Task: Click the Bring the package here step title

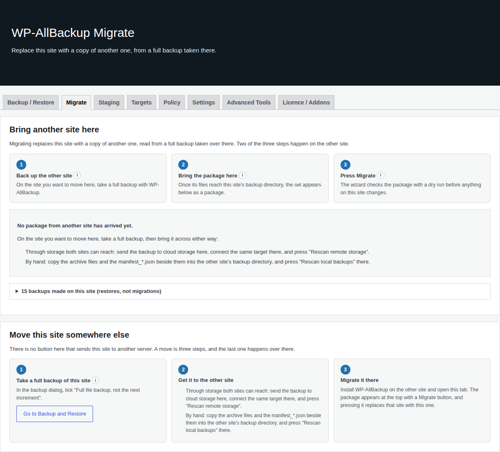Action: 208,175
